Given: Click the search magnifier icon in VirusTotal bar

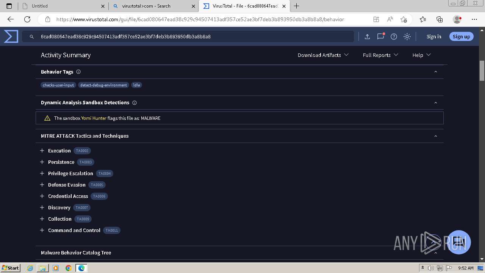Looking at the screenshot, I should 32,37.
